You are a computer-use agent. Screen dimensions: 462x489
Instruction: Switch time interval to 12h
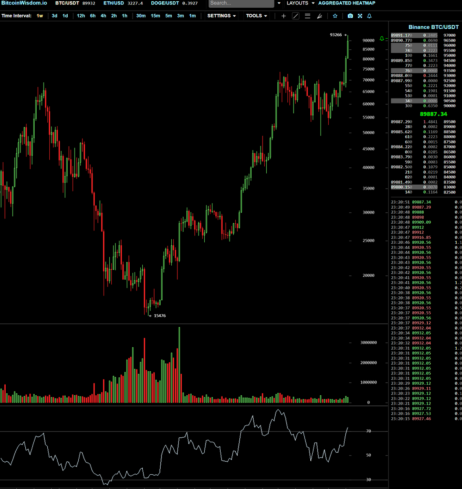point(81,16)
